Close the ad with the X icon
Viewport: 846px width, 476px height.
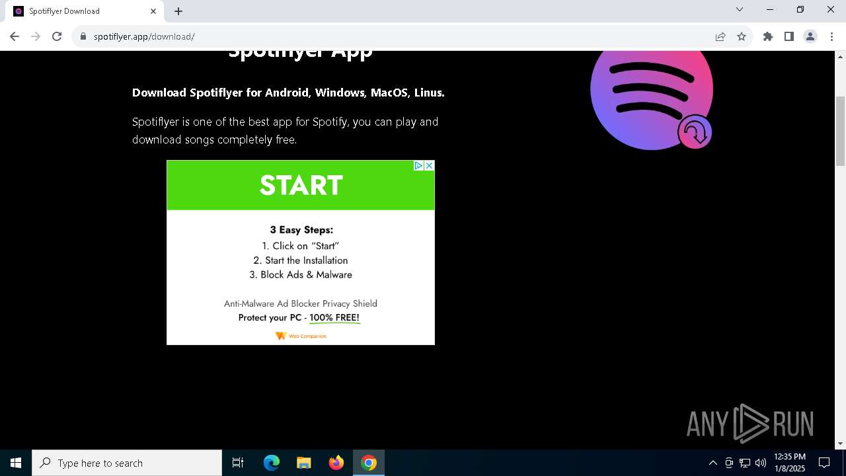click(x=429, y=165)
